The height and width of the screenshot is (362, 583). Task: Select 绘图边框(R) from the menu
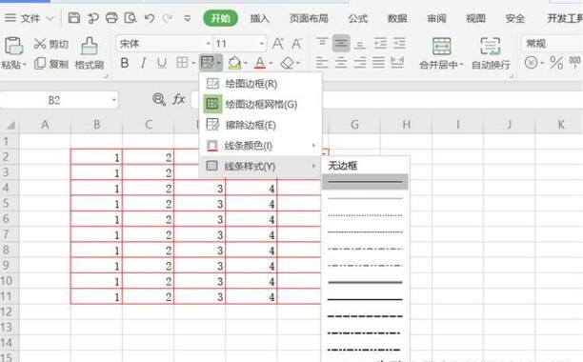260,84
